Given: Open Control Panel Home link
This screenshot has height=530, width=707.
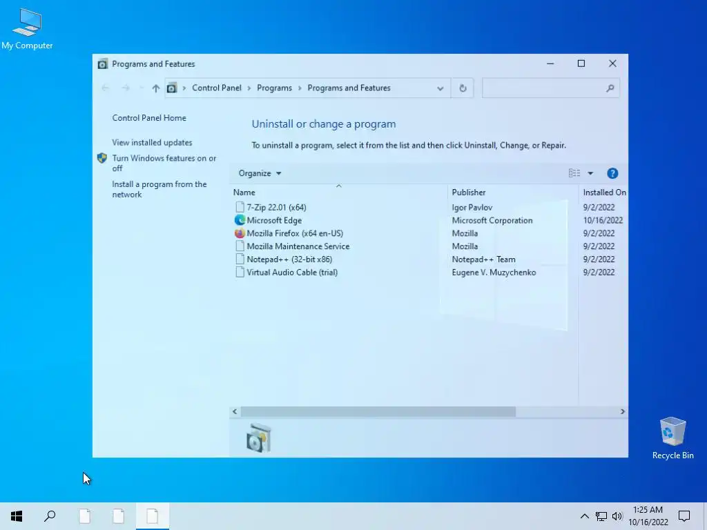Looking at the screenshot, I should [149, 118].
